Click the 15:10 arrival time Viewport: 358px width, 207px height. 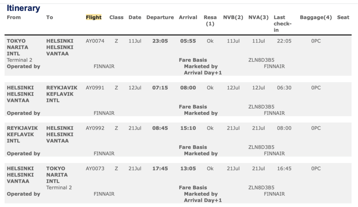click(x=188, y=128)
